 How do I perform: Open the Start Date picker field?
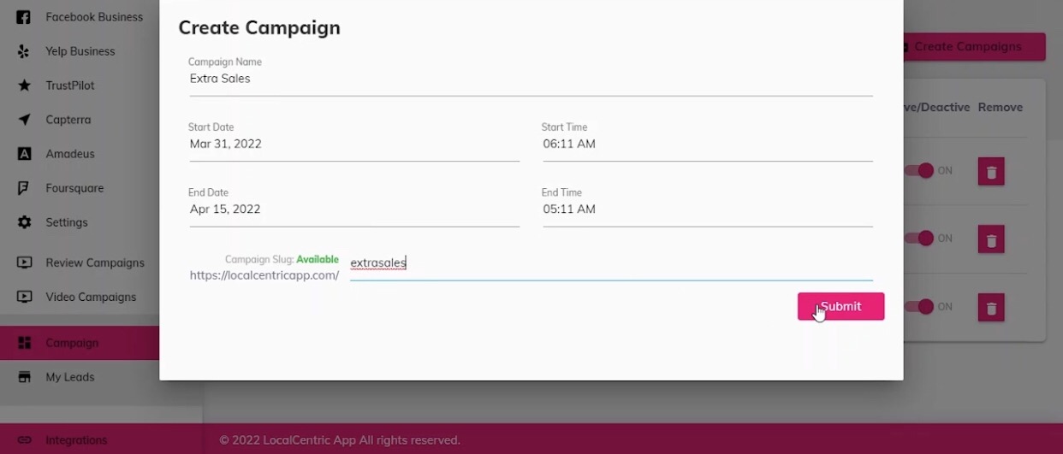pyautogui.click(x=353, y=144)
